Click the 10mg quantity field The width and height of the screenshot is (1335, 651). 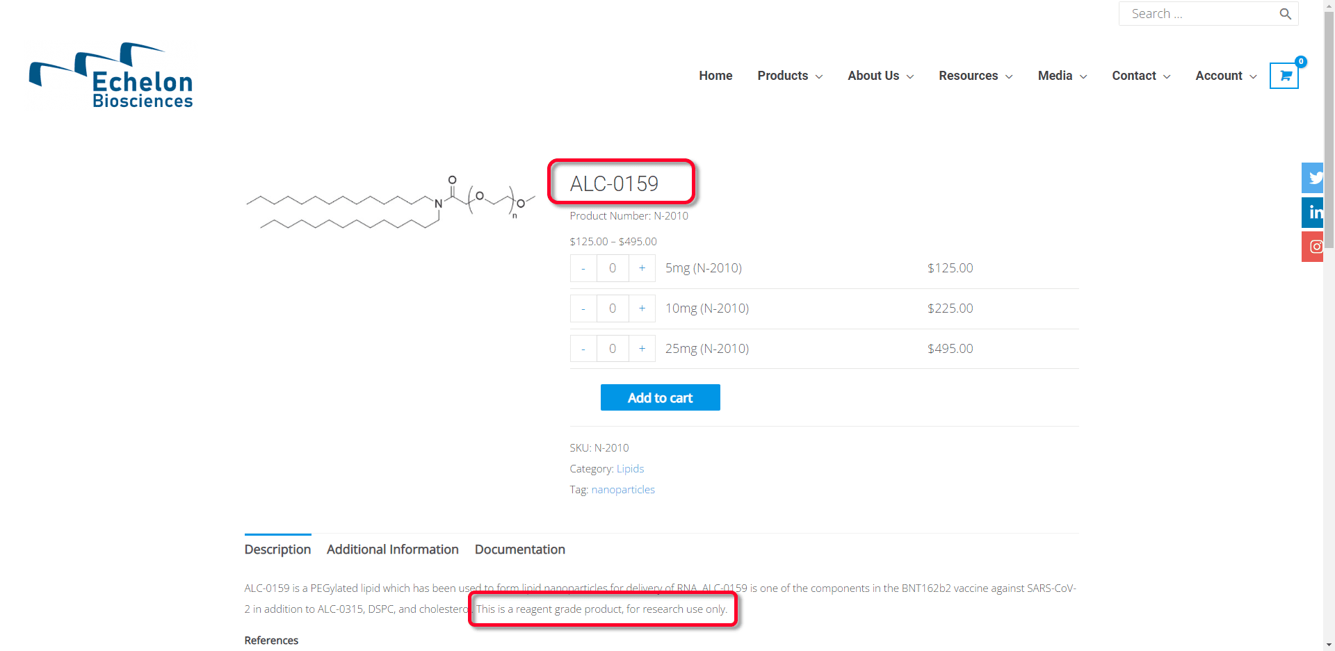click(613, 308)
